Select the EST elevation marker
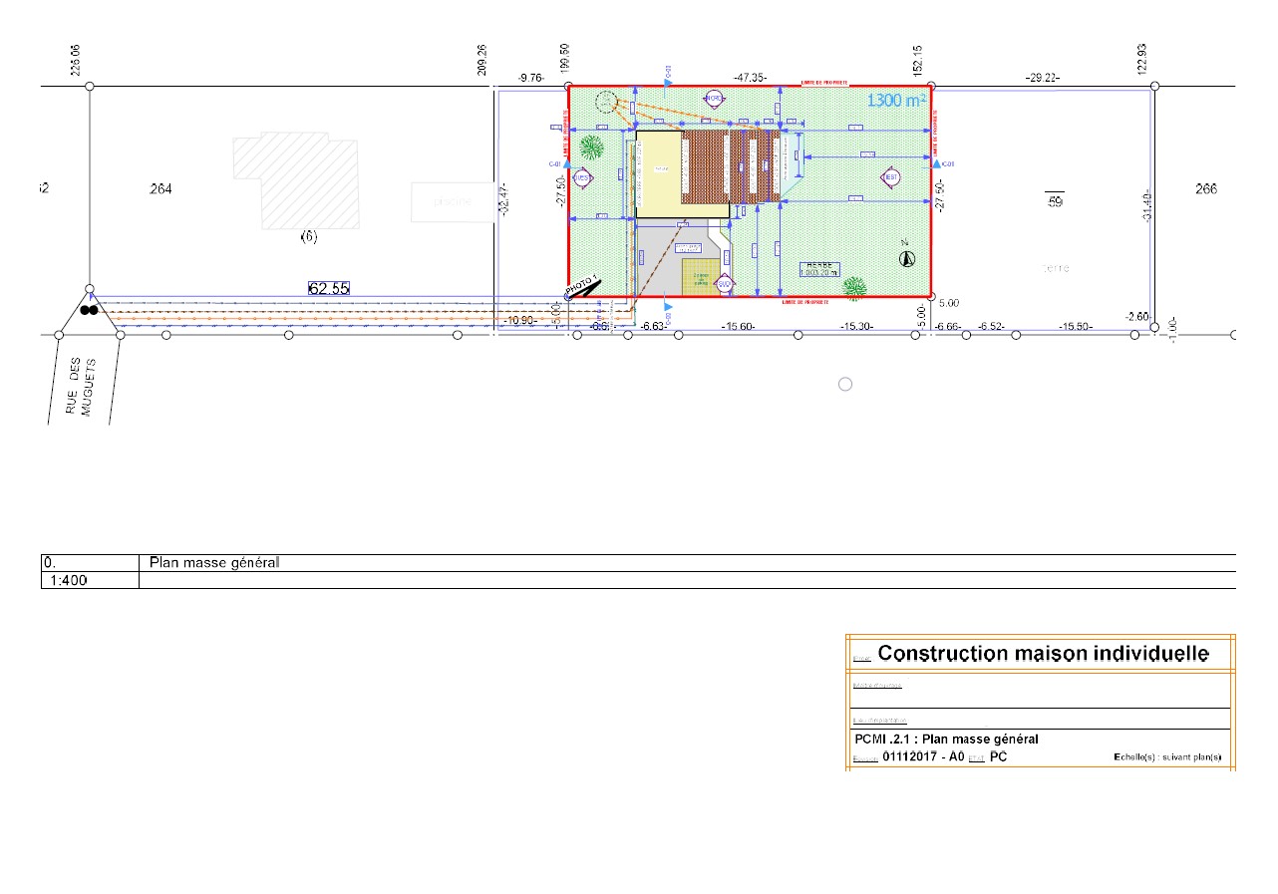 (890, 177)
